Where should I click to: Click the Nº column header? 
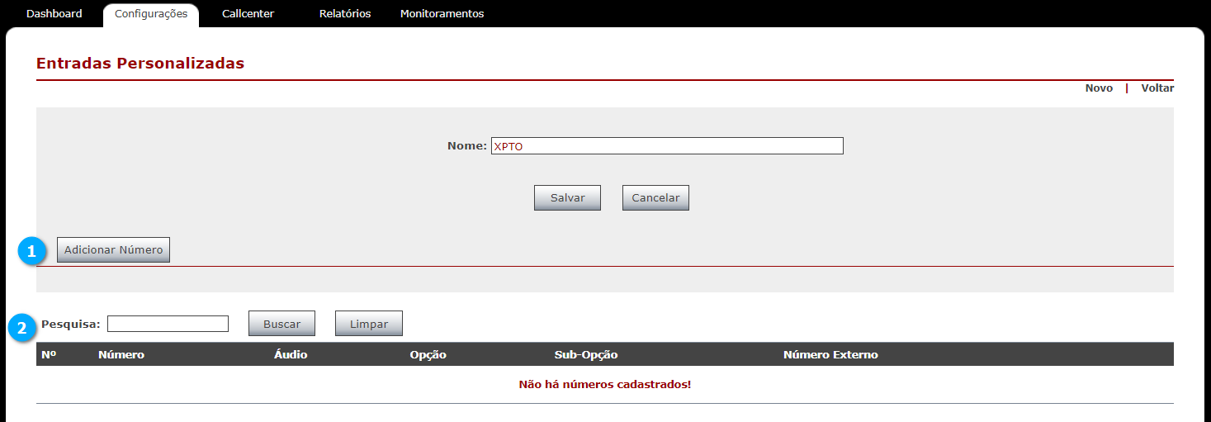point(49,355)
